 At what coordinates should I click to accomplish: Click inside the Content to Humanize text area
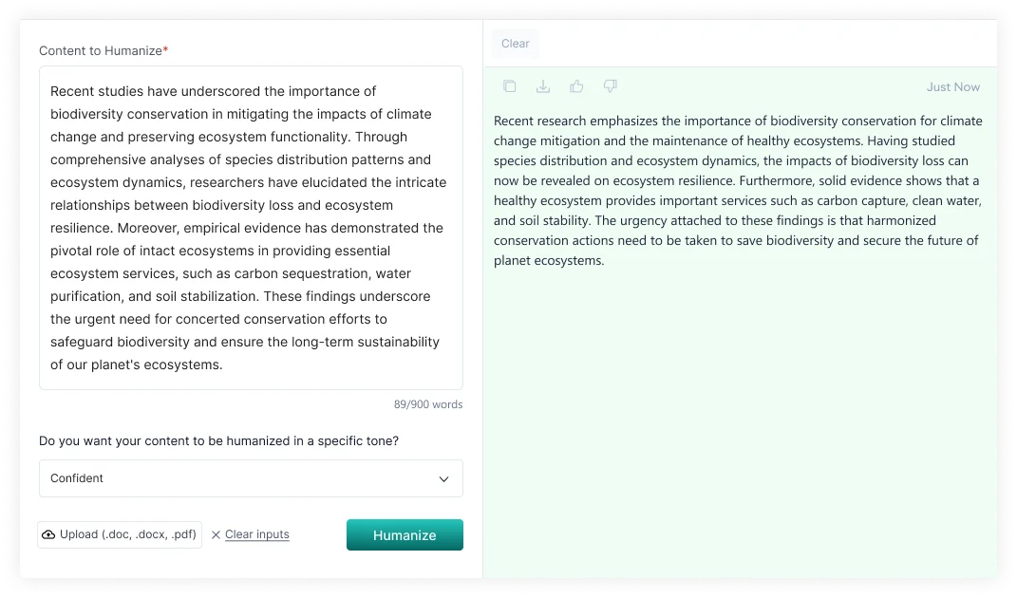(x=251, y=228)
